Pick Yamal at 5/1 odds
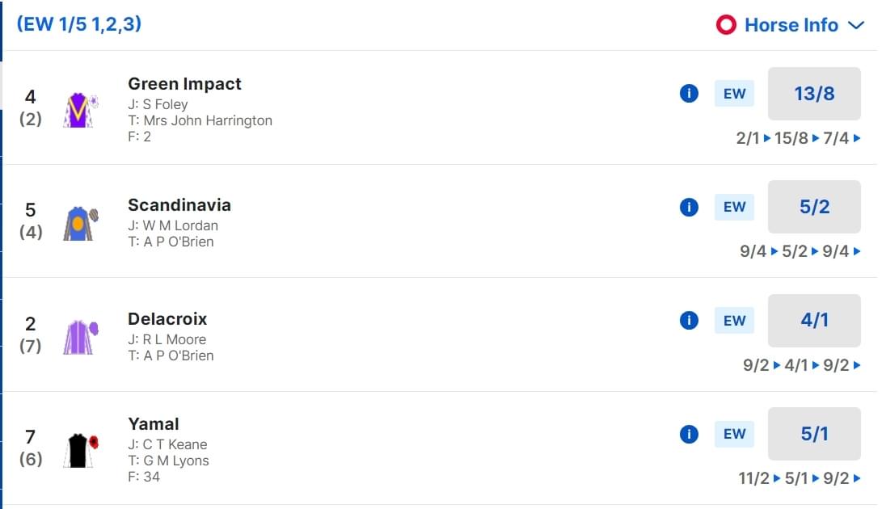Screen dimensions: 882x509 (814, 435)
